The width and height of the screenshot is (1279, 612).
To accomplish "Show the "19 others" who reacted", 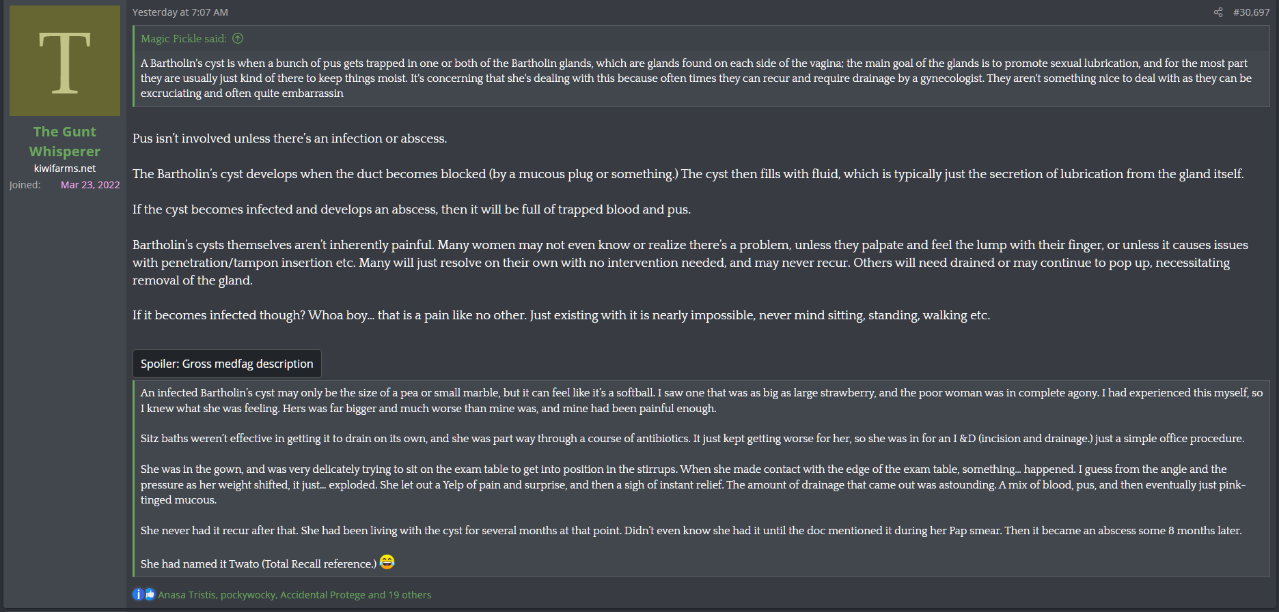I will click(409, 595).
